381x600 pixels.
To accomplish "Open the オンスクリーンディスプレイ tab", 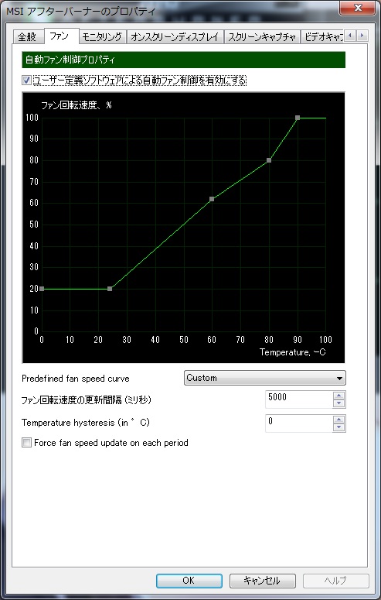I will click(175, 36).
